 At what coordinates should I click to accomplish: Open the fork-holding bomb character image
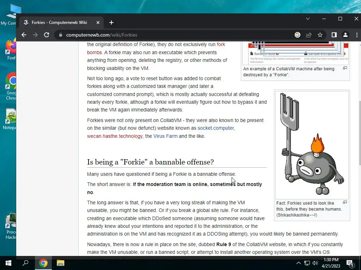click(x=312, y=145)
